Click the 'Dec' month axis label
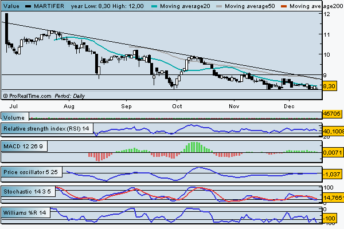The image size is (344, 229). (289, 106)
